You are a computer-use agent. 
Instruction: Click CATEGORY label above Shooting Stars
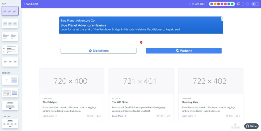186,98
